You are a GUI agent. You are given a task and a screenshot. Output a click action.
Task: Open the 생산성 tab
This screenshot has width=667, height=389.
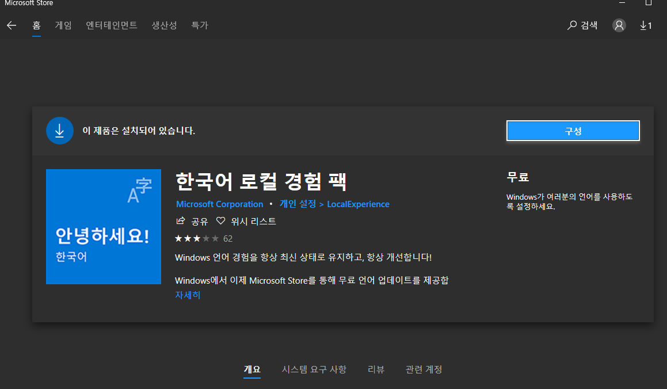point(164,25)
